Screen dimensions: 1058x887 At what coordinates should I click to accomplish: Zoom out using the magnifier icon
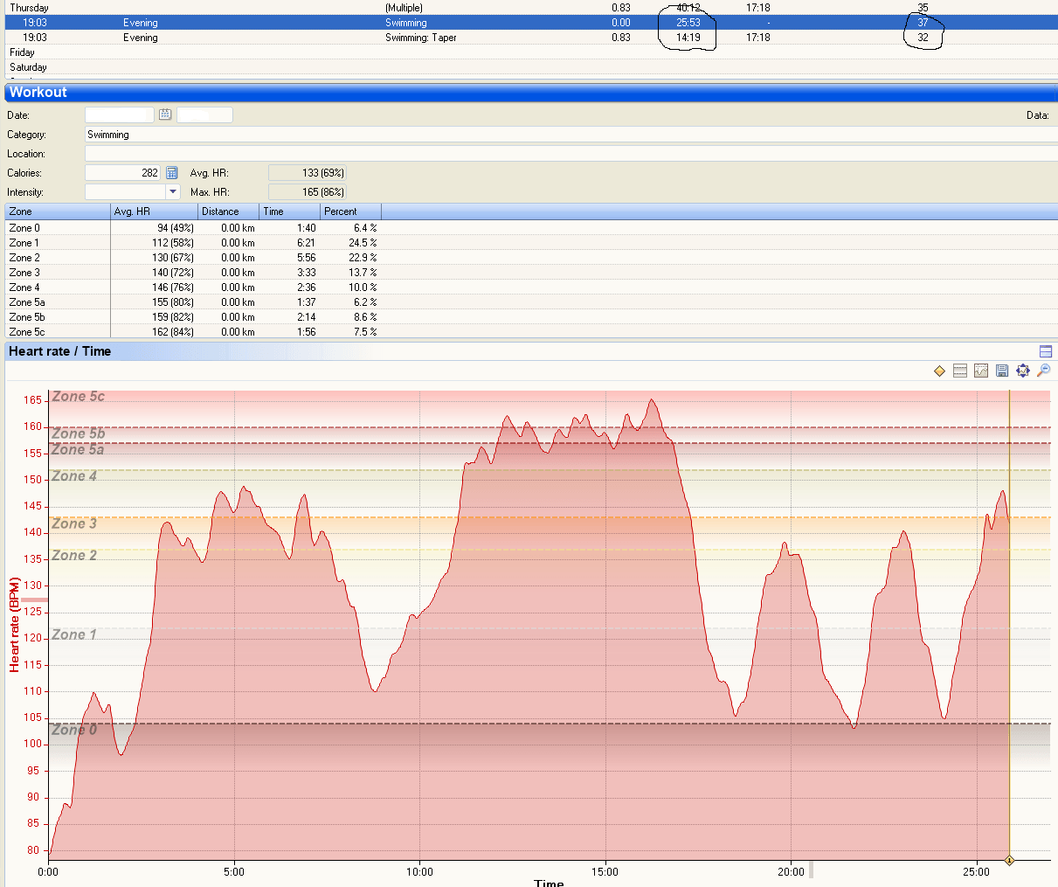tap(1043, 371)
